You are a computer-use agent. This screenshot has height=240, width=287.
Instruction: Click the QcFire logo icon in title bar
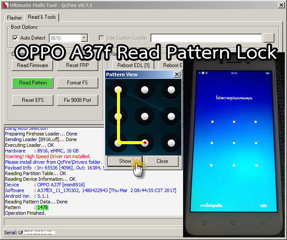5,5
